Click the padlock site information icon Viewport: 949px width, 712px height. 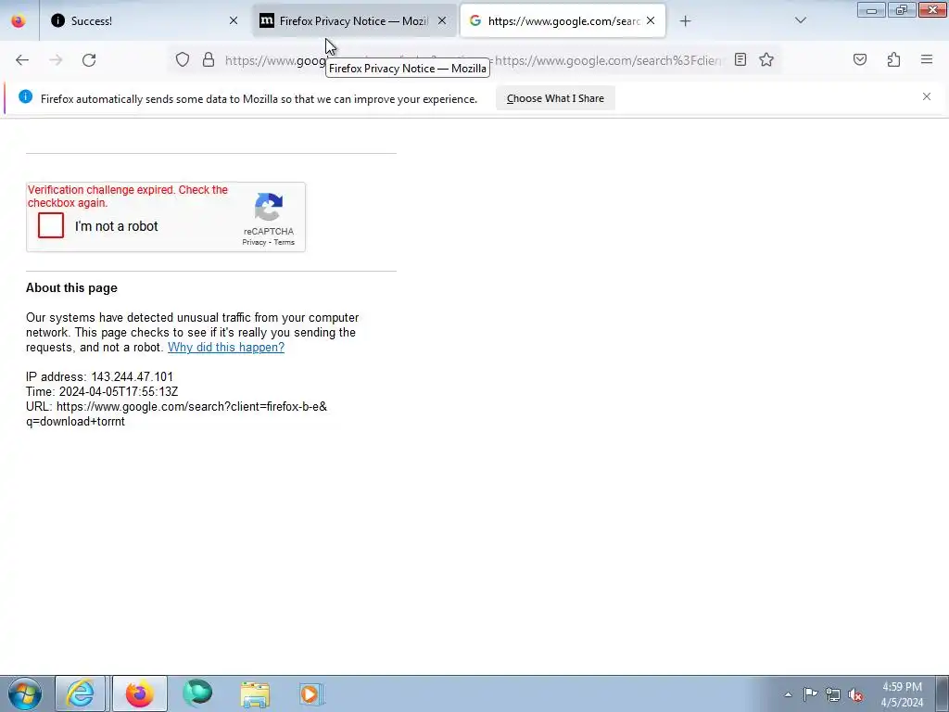(209, 59)
